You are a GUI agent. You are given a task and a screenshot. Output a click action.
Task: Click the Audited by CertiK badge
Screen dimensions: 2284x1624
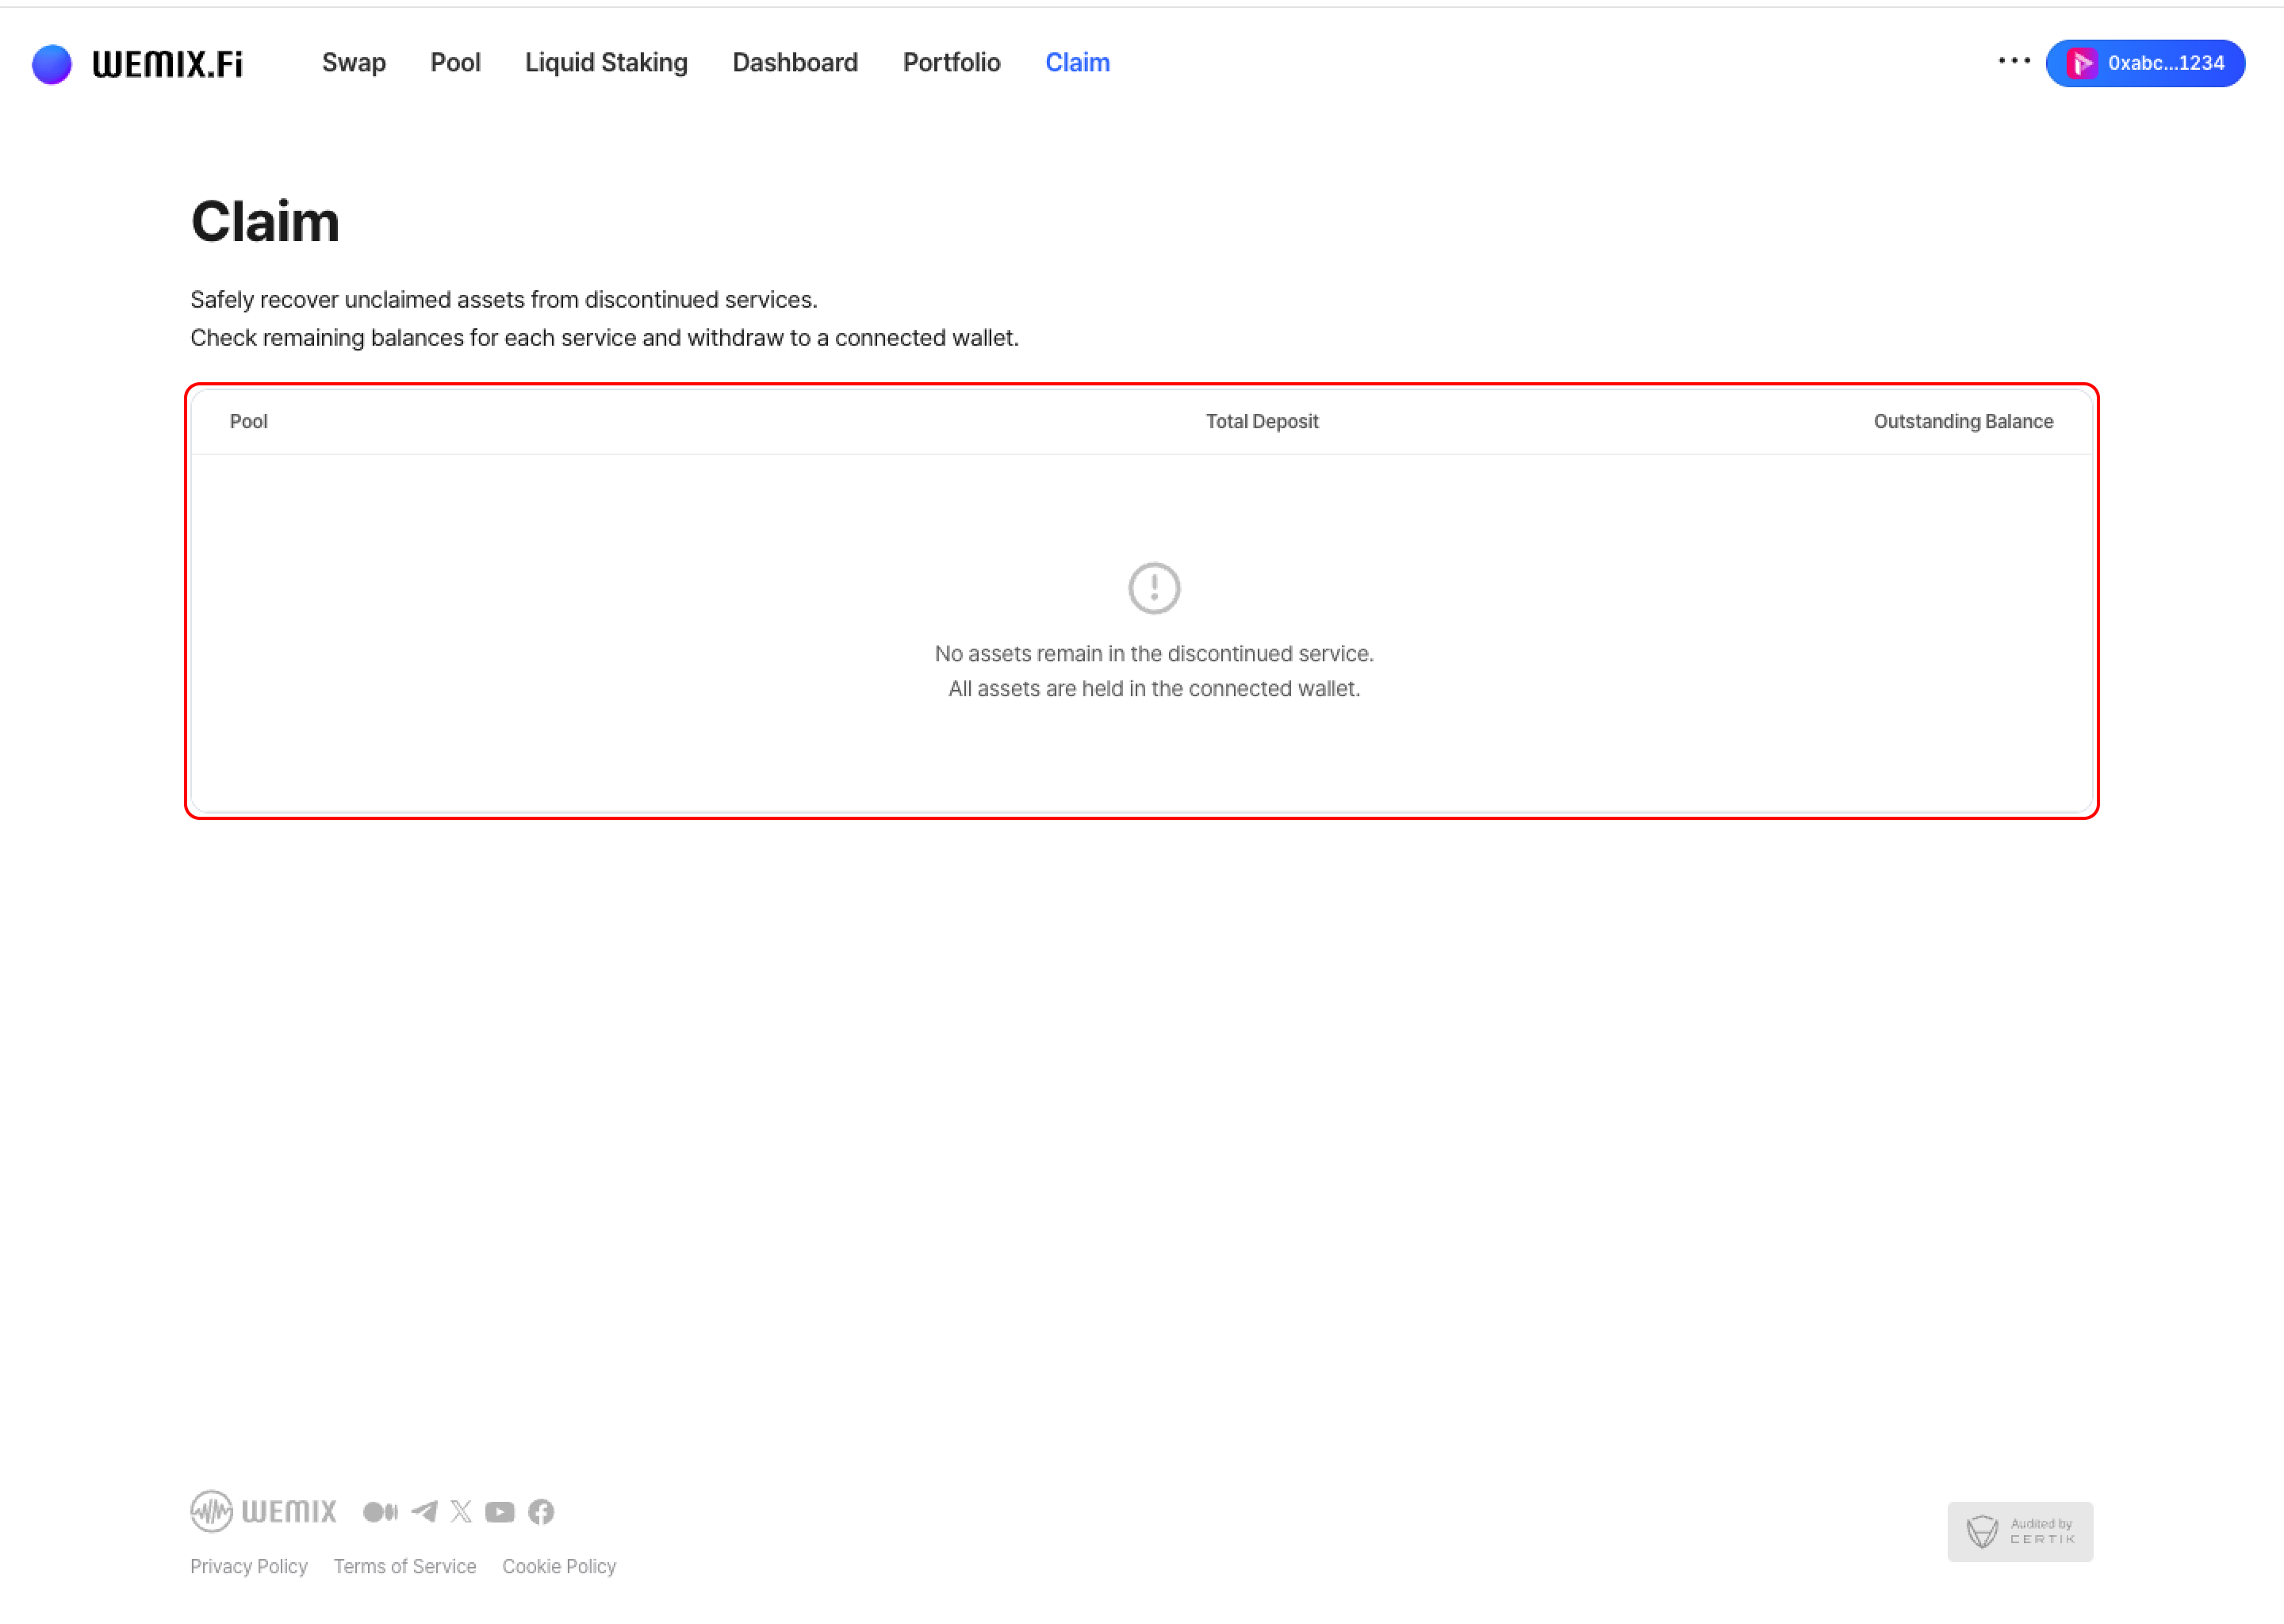click(x=2019, y=1531)
